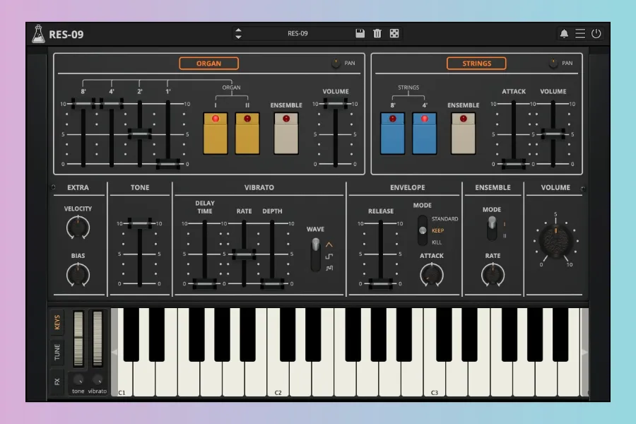This screenshot has height=424, width=636.
Task: Click the save preset floppy disk icon
Action: click(x=360, y=33)
